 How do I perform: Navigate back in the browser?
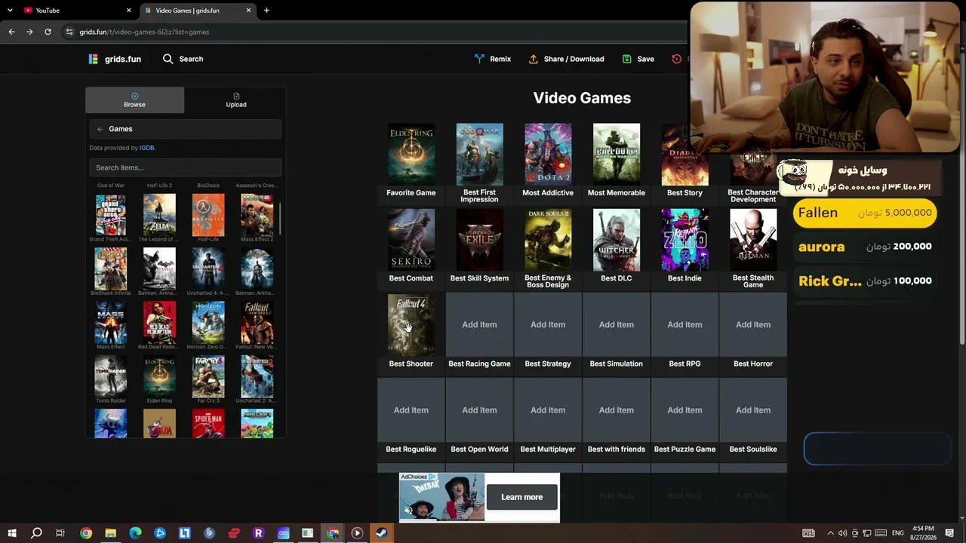point(11,32)
